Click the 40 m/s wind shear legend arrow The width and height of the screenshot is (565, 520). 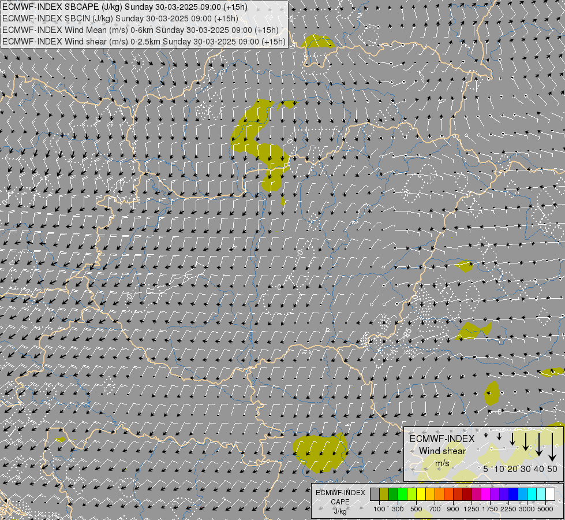coord(539,444)
